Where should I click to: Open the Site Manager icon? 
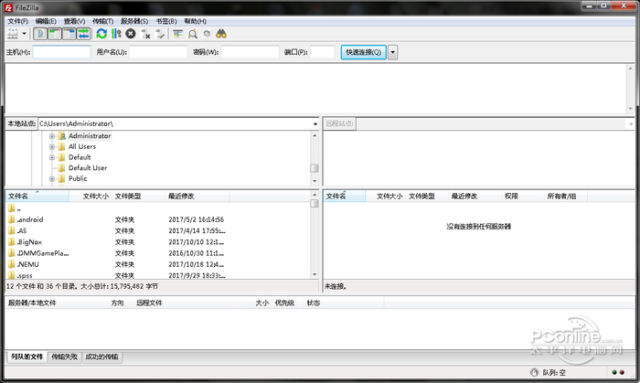[x=12, y=34]
